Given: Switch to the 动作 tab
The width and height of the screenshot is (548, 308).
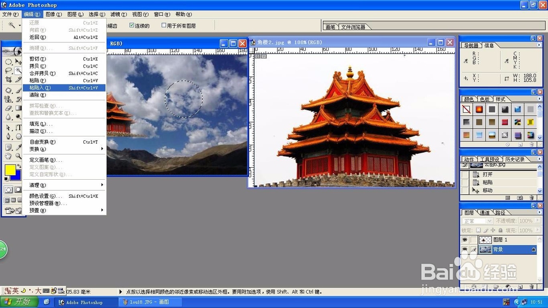Looking at the screenshot, I should (469, 159).
